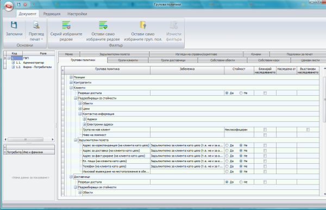Open Преглед печат dropdown arrow
This screenshot has width=326, height=210.
click(x=42, y=39)
